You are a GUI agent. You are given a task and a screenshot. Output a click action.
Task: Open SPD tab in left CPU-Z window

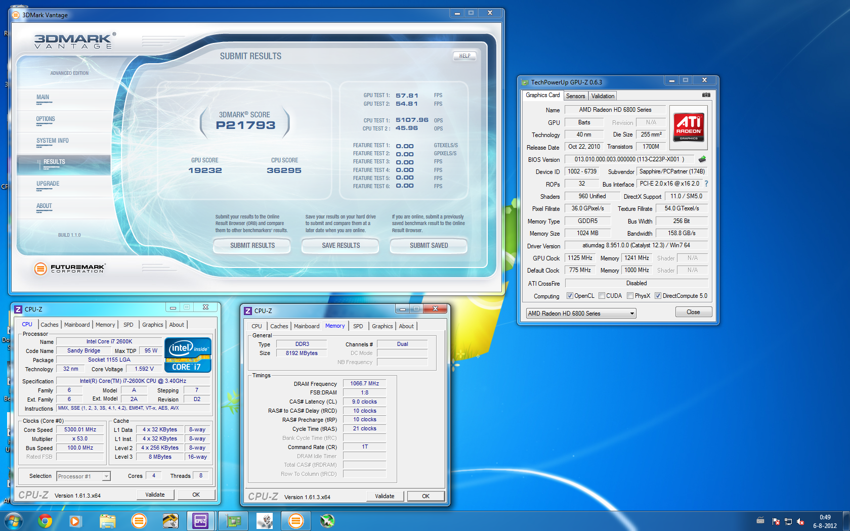129,325
